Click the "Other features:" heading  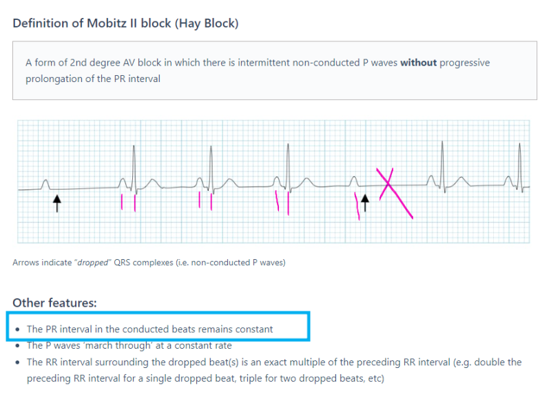54,303
